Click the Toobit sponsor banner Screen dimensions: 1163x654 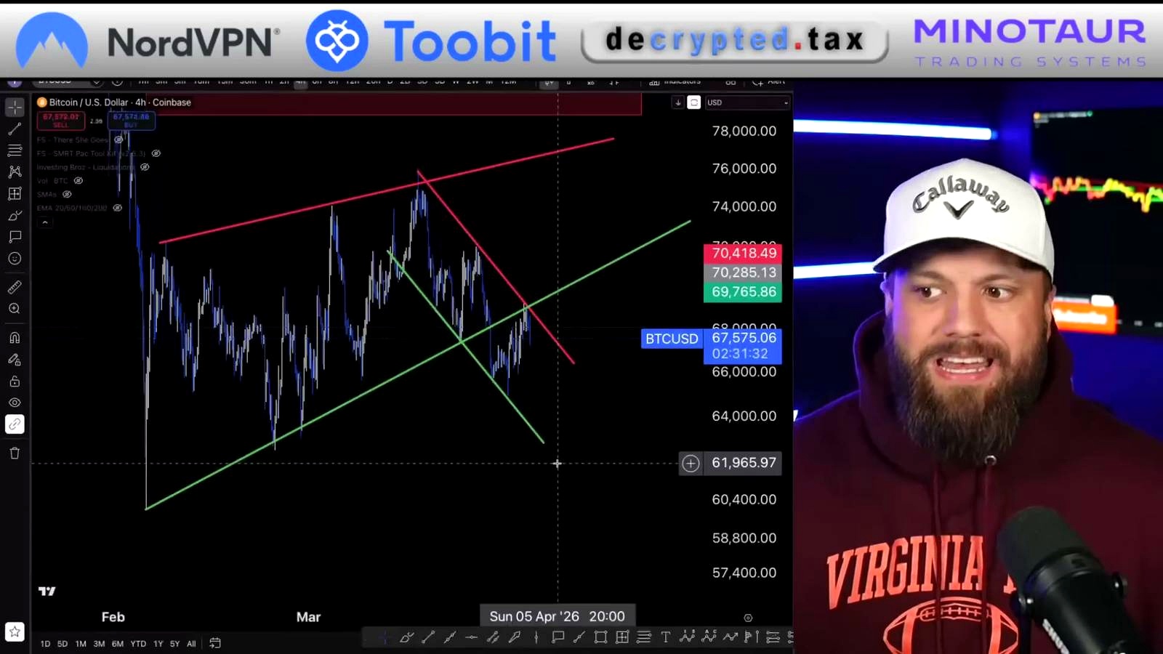pos(431,41)
